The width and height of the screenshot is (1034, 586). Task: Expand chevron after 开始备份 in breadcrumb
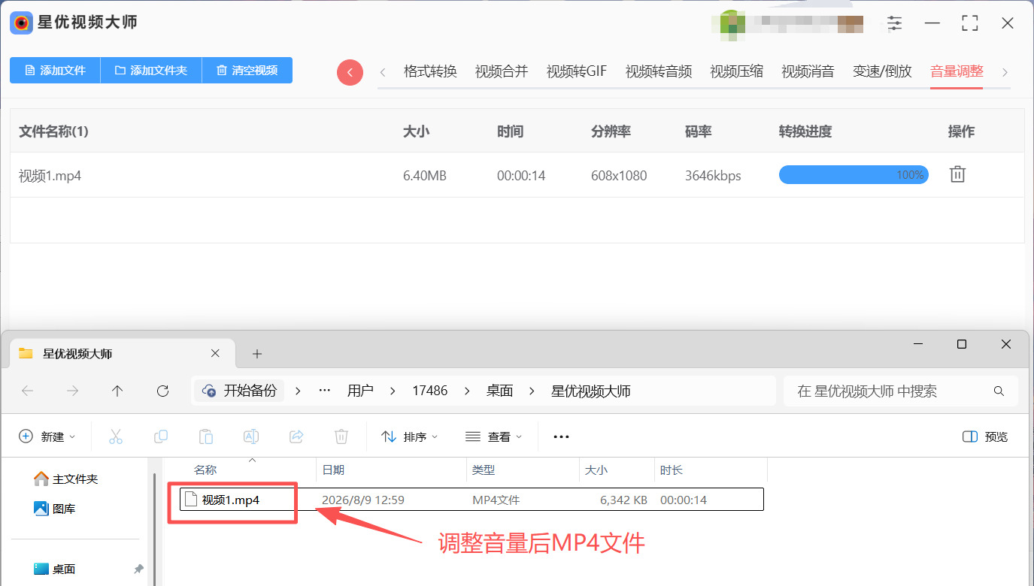point(298,391)
